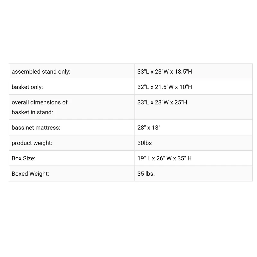The width and height of the screenshot is (257, 257).
Task: Click the 'bassinet mattress:' label cell
Action: (x=36, y=128)
